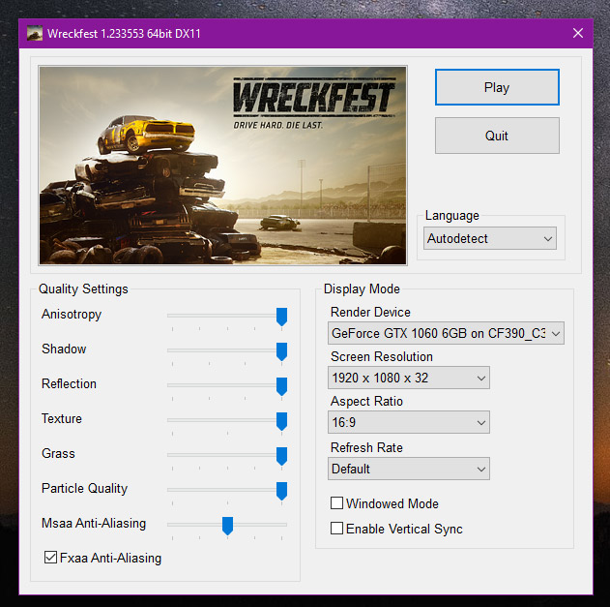Click the Wreckfest banner image

click(223, 166)
